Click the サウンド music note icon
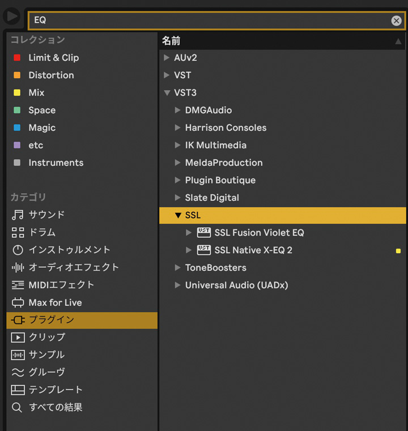Viewport: 408px width, 431px height. (18, 215)
